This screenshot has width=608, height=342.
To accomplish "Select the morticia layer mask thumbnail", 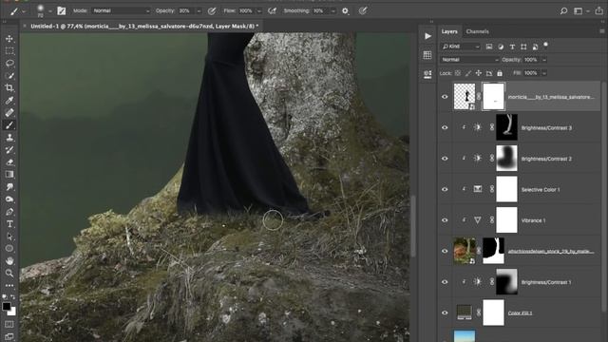I will click(x=493, y=97).
